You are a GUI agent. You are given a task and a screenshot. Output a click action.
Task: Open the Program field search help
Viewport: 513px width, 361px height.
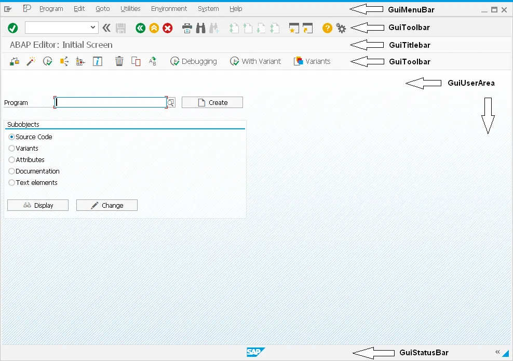coord(171,103)
